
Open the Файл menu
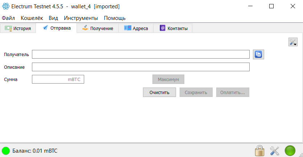tap(8, 18)
